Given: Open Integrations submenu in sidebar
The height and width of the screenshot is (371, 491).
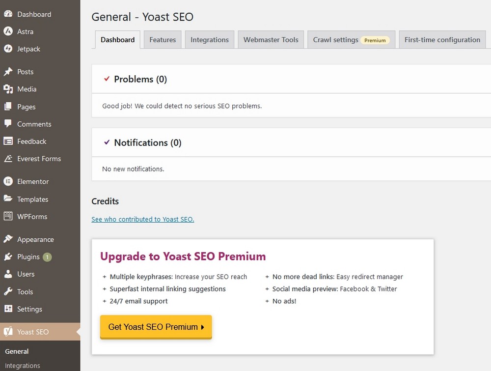Looking at the screenshot, I should 23,366.
